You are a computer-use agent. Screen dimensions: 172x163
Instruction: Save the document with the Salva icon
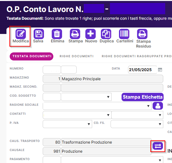[39, 34]
